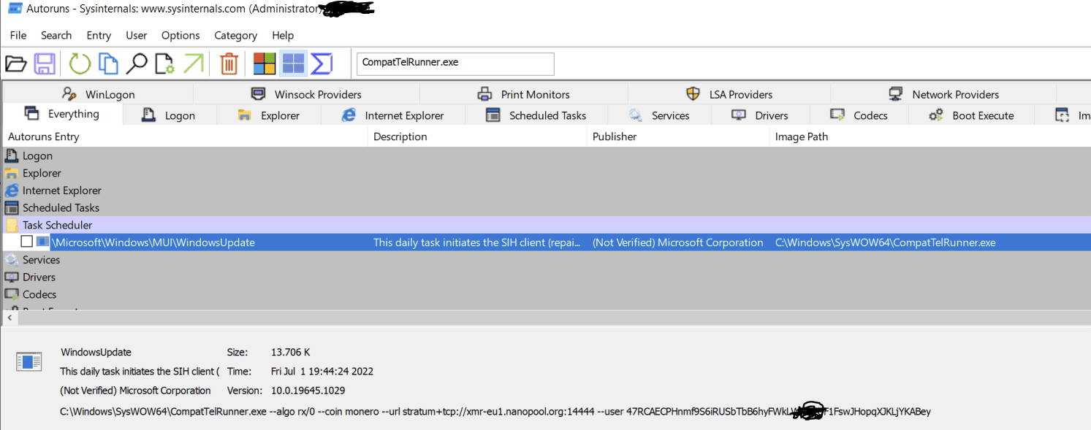Open the Search menu
Screen dimensions: 1091x430
pos(56,35)
